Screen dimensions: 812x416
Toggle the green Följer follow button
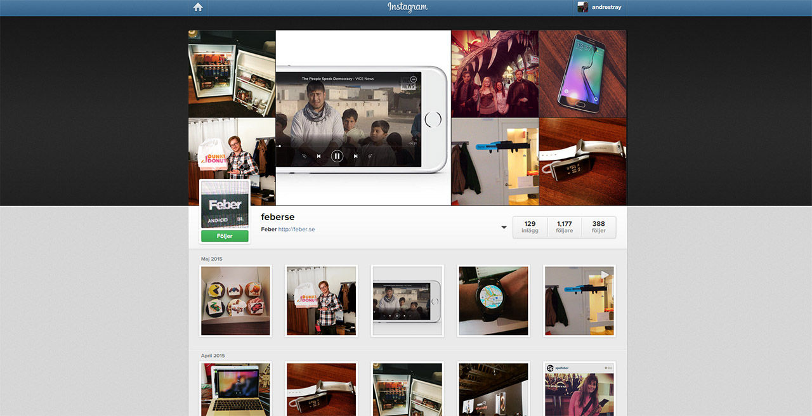[x=225, y=236]
